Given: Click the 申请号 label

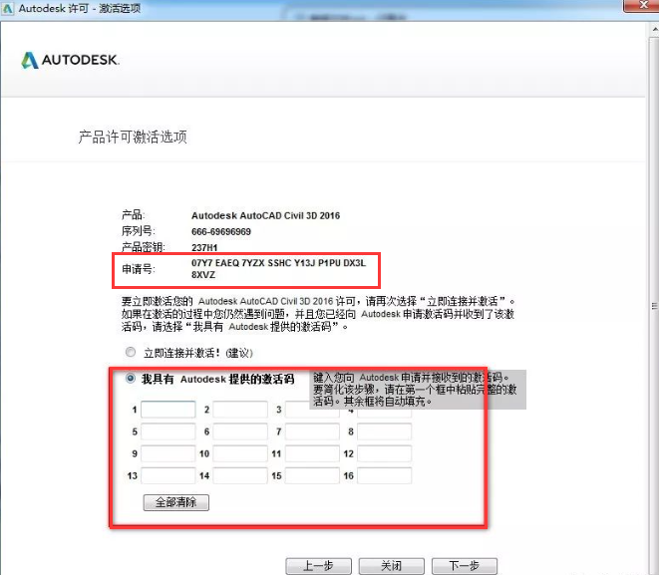Looking at the screenshot, I should pos(139,269).
